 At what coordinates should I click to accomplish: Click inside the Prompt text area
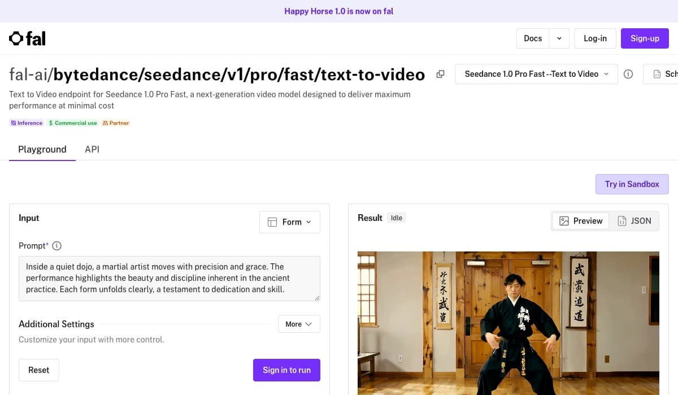(169, 278)
